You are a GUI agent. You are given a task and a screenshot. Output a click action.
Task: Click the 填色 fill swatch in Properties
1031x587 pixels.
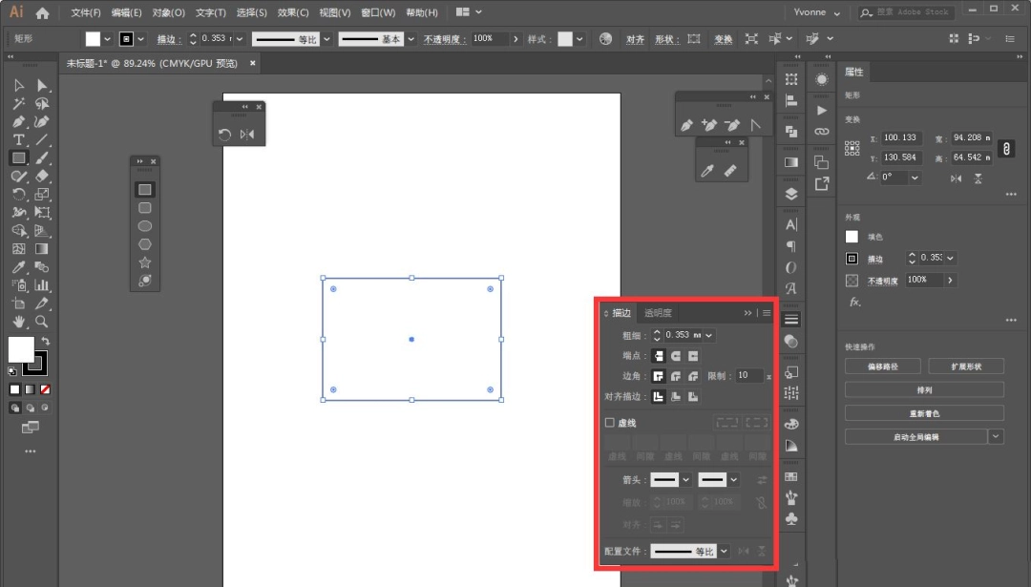852,237
